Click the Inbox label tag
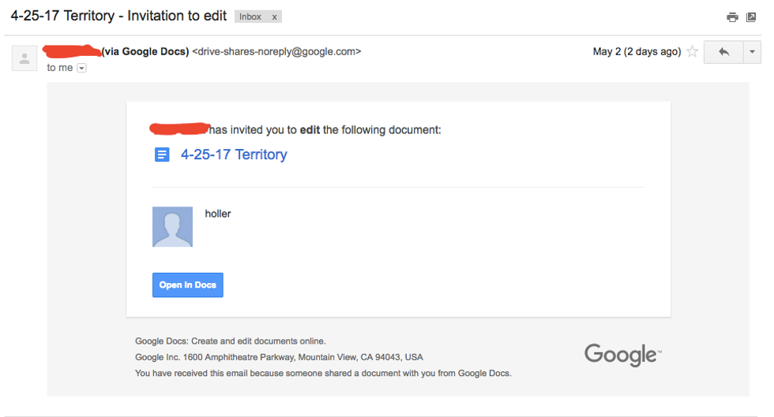 click(x=250, y=17)
